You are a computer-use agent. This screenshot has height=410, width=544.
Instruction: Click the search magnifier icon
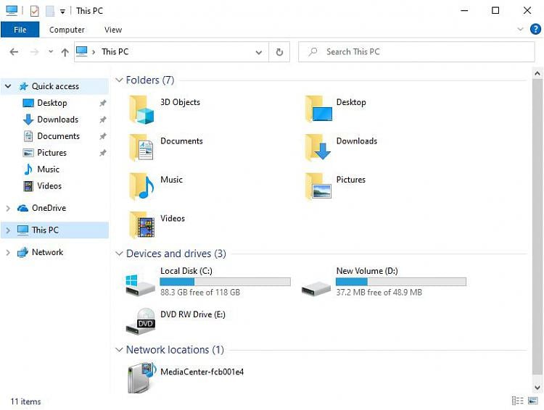(x=313, y=52)
